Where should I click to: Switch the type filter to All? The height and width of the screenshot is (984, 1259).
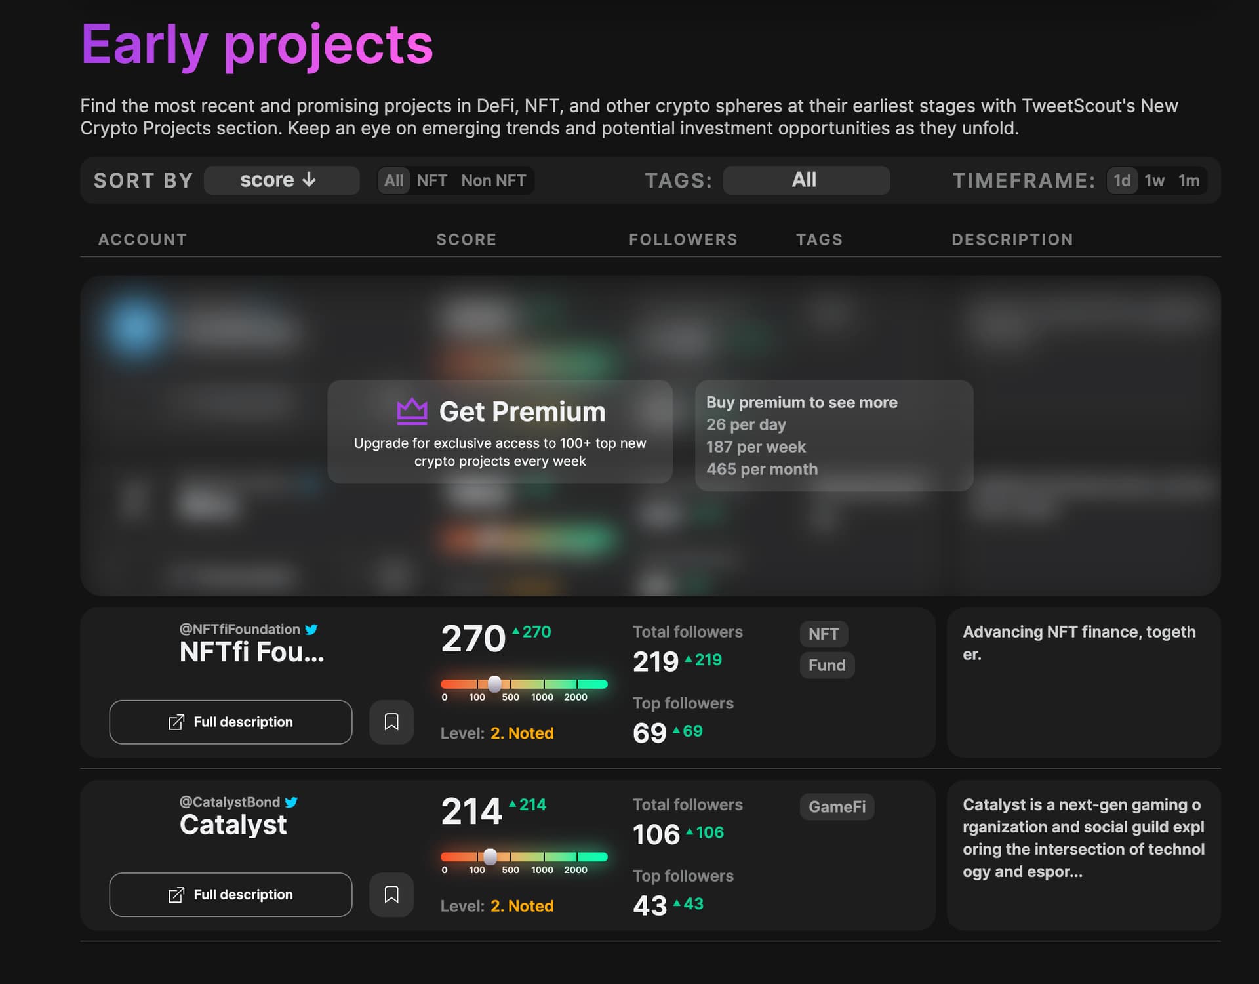coord(393,180)
